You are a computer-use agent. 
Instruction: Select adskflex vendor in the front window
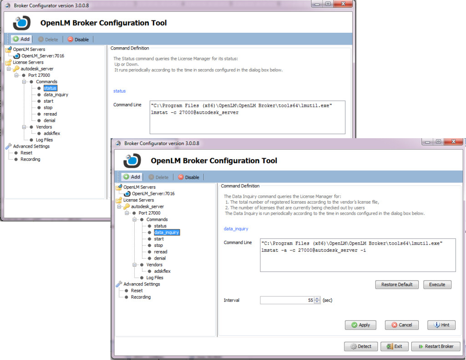162,271
